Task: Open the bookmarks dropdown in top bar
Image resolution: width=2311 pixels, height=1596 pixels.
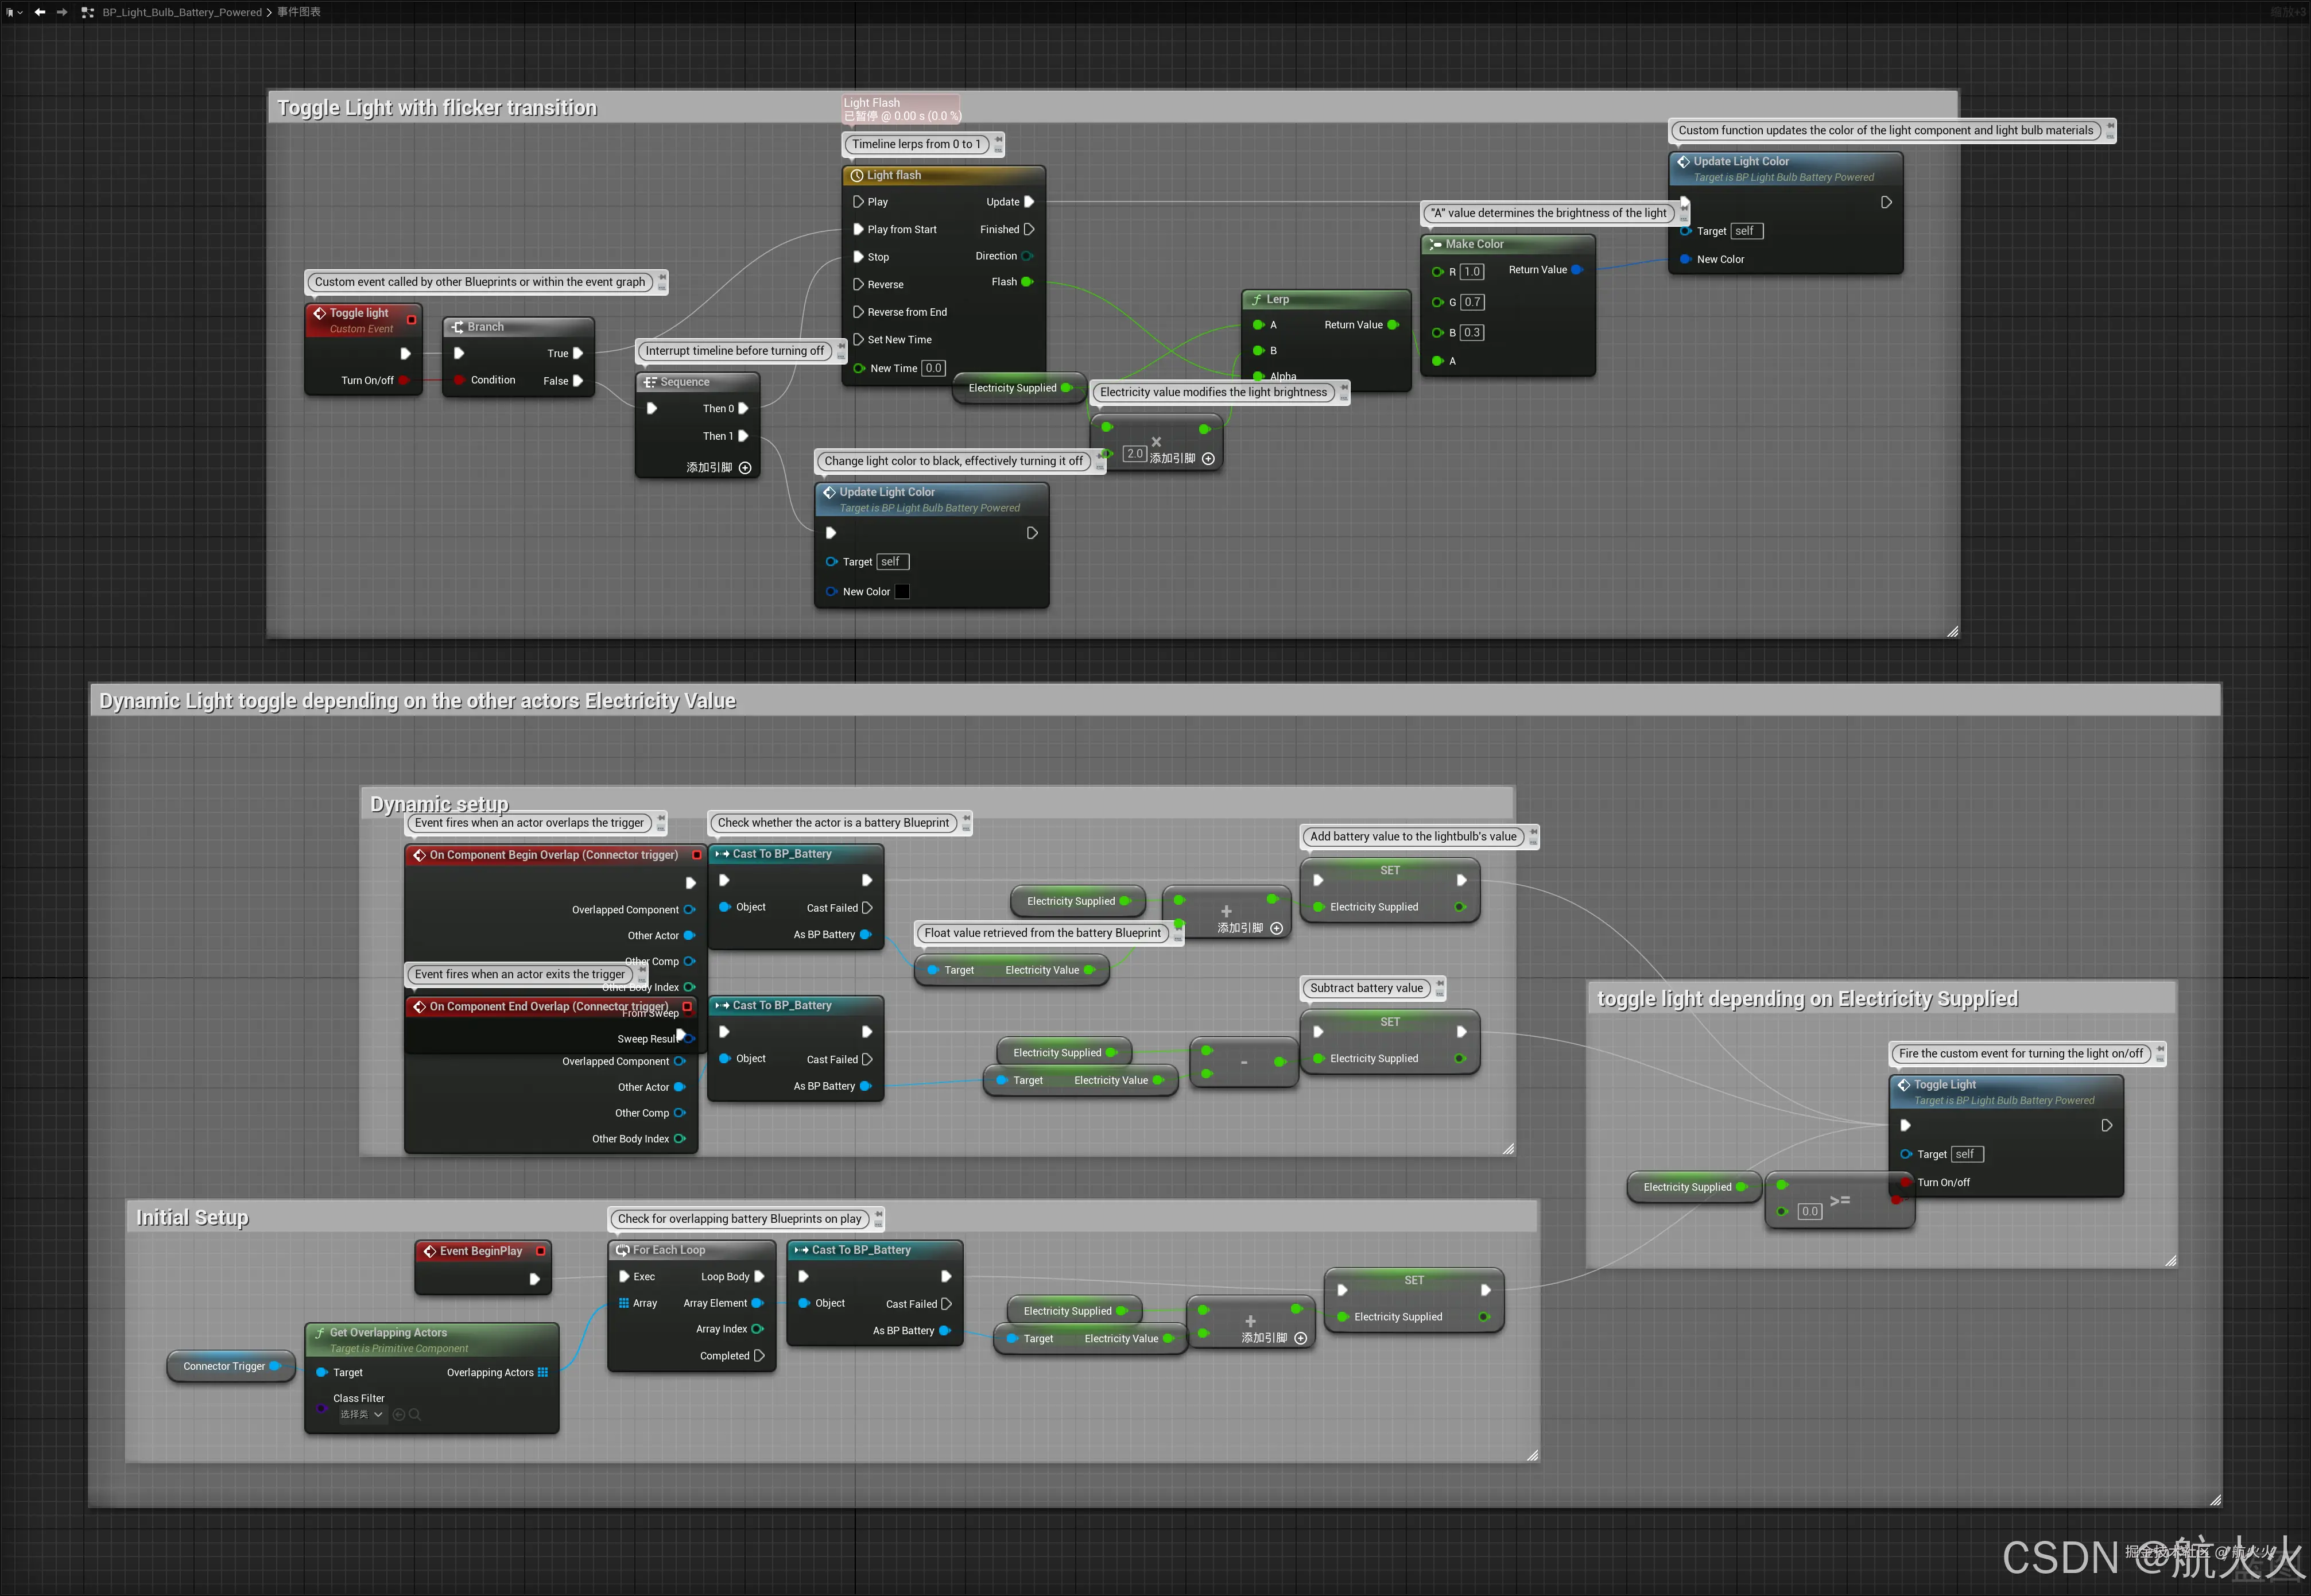Action: (x=13, y=12)
